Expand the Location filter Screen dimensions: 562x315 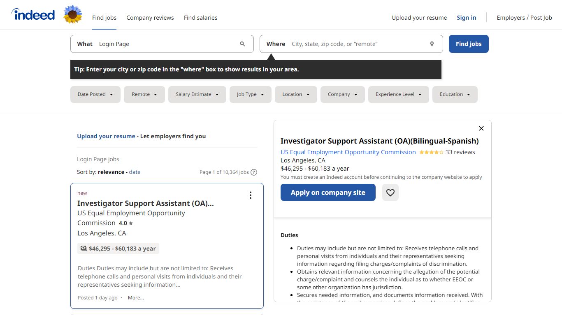click(296, 94)
